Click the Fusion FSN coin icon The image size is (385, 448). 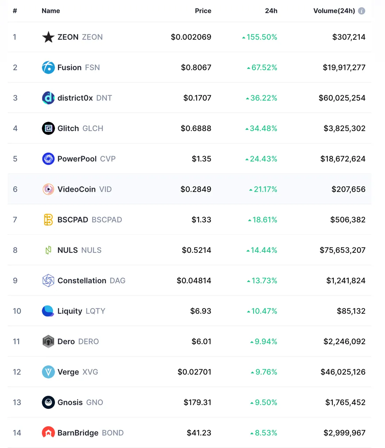[x=48, y=68]
